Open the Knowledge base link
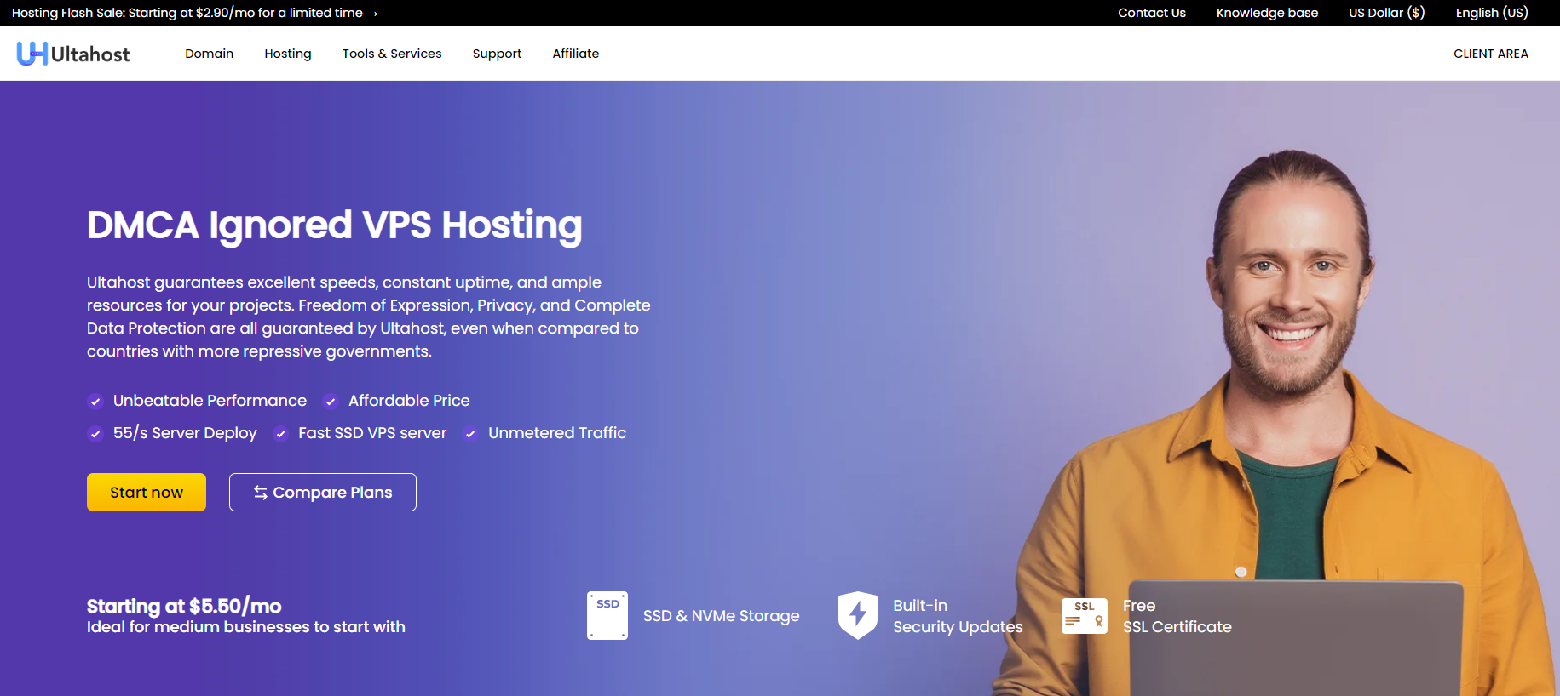Screen dimensions: 1560x696 (x=1267, y=13)
